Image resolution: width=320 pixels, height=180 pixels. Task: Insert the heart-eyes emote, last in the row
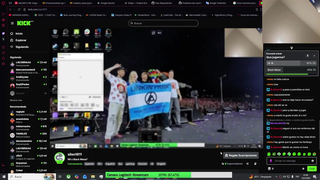[x=314, y=154]
